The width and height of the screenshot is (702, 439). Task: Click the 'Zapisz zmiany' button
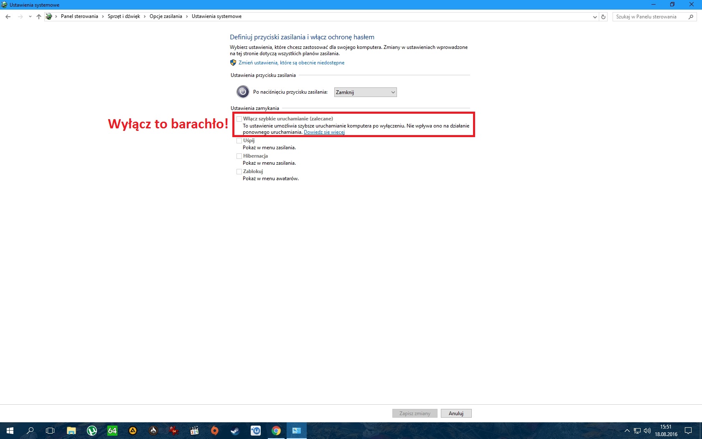point(415,413)
